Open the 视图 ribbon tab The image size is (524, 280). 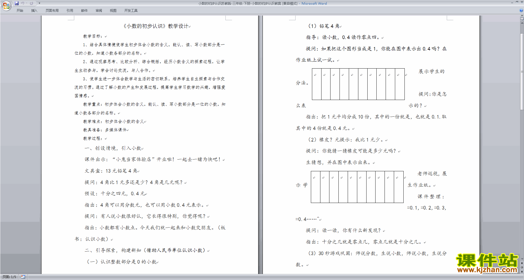tap(113, 11)
